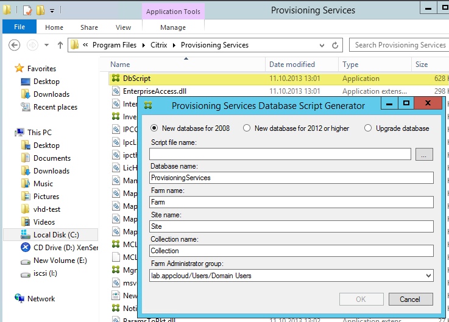Open Customize Quick Access Toolbar dropdown
This screenshot has width=449, height=322.
[x=52, y=11]
